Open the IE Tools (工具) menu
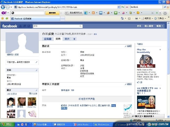This screenshot has width=170, height=127. tap(160, 19)
